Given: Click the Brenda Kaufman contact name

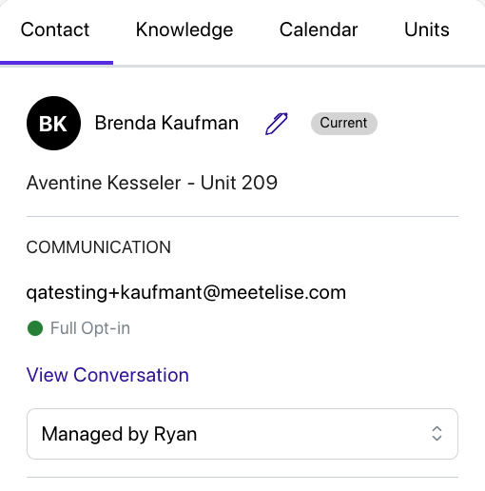Looking at the screenshot, I should [x=166, y=123].
